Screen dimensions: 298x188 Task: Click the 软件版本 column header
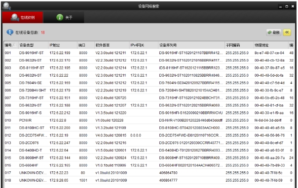click(x=112, y=45)
